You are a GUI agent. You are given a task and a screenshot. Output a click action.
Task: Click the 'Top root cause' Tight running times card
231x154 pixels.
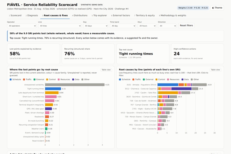tap(143, 54)
